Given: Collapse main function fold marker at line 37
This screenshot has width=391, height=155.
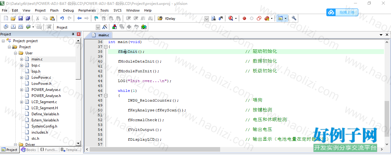Looking at the screenshot, I should coord(106,47).
